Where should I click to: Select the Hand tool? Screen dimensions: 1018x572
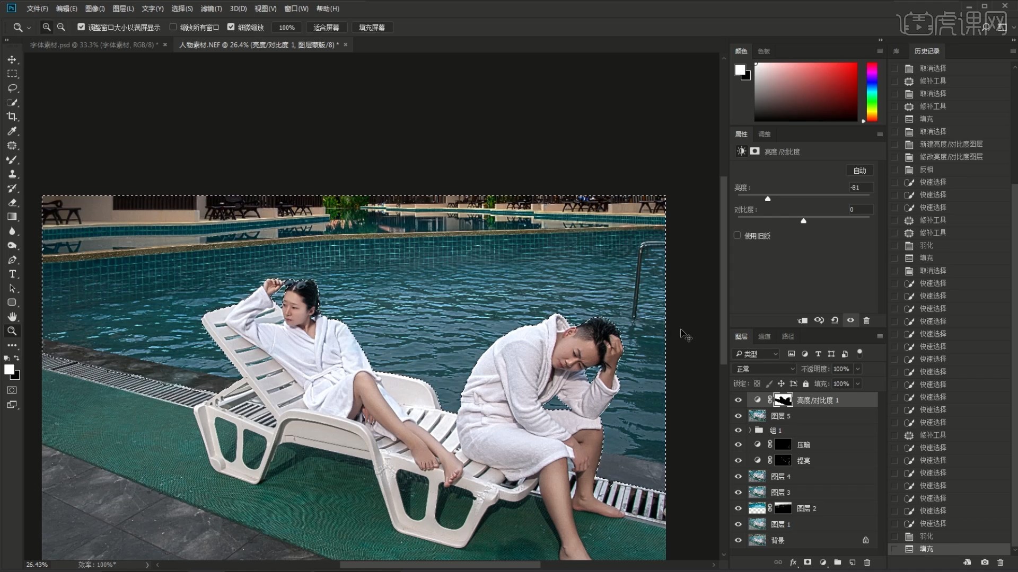tap(12, 317)
